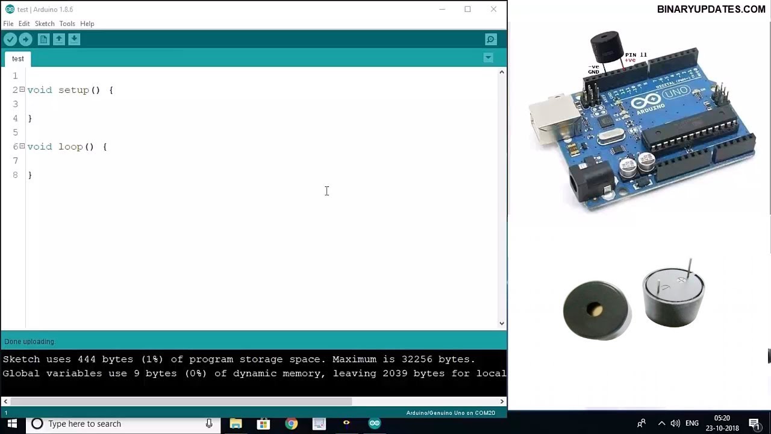Maximize the Arduino window
The width and height of the screenshot is (771, 434).
click(467, 9)
